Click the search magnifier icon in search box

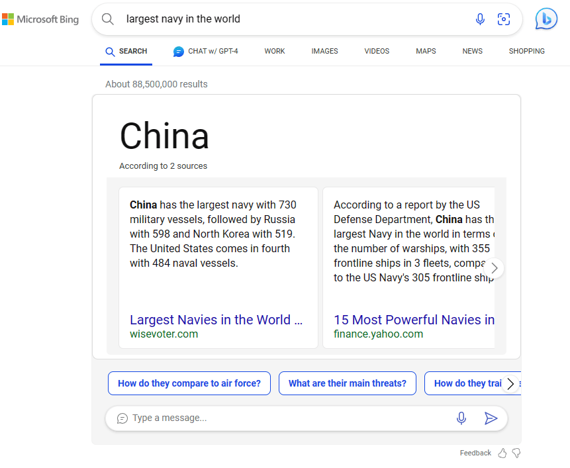click(x=108, y=19)
